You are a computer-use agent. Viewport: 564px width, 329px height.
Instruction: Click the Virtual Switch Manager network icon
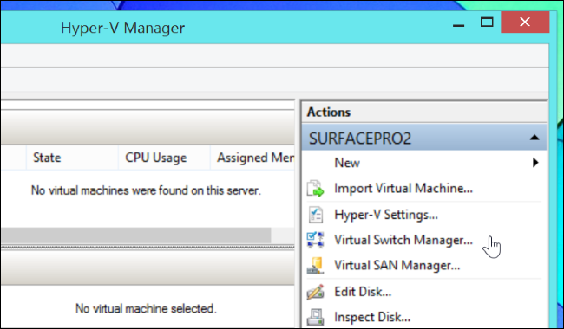click(315, 240)
